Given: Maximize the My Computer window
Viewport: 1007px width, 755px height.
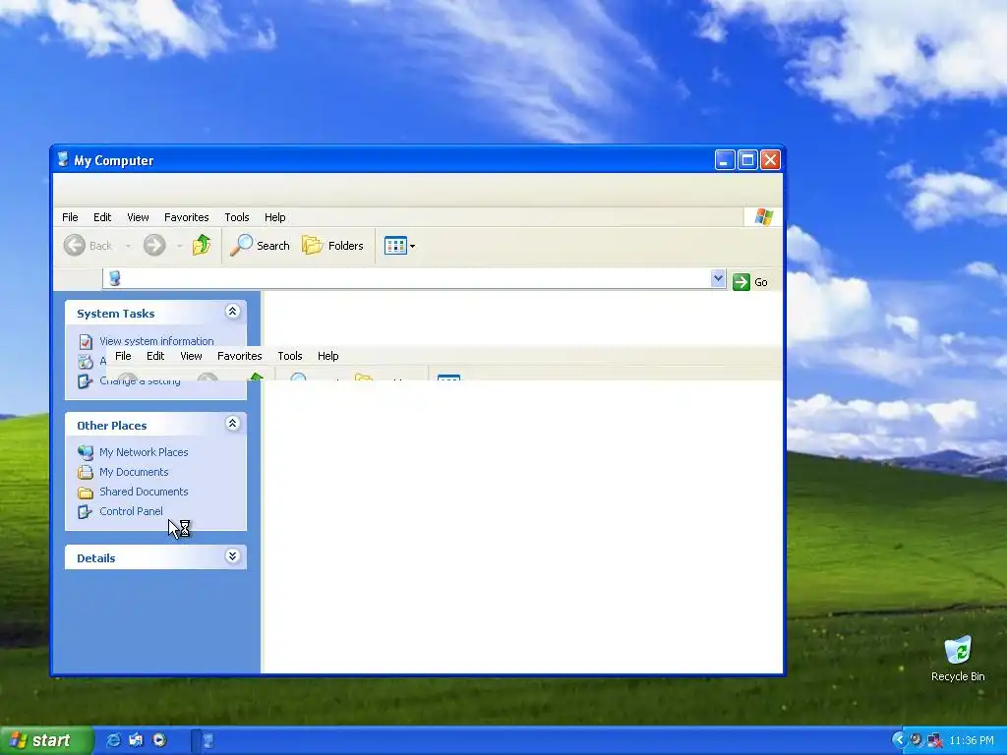Looking at the screenshot, I should tap(747, 160).
